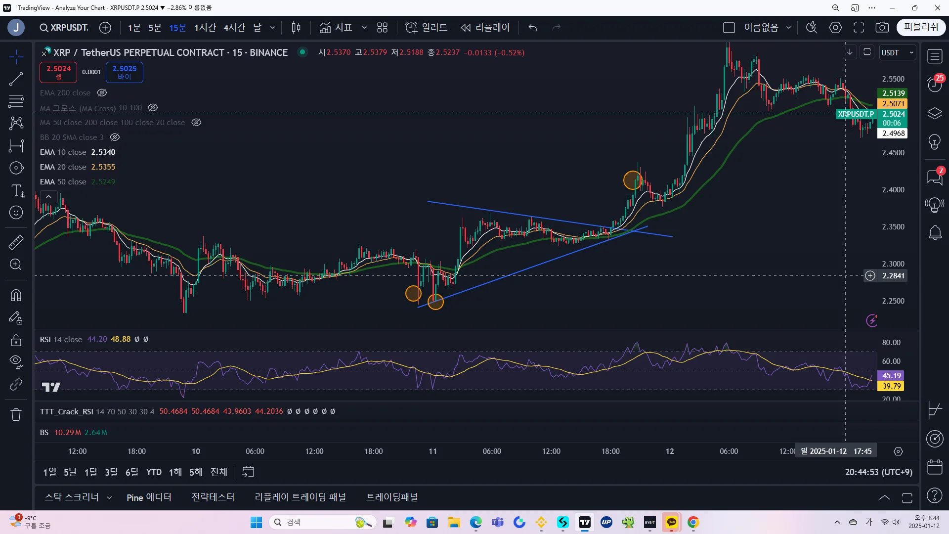The width and height of the screenshot is (949, 534).
Task: Set the 1-hour timeframe button
Action: coord(205,28)
